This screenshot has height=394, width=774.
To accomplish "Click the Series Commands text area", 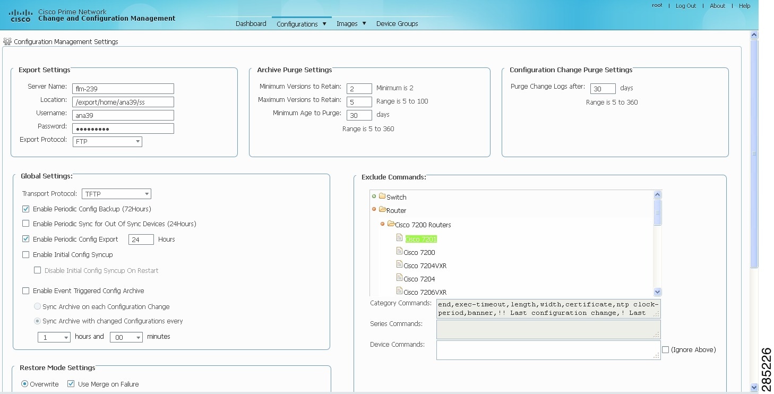I will 548,329.
